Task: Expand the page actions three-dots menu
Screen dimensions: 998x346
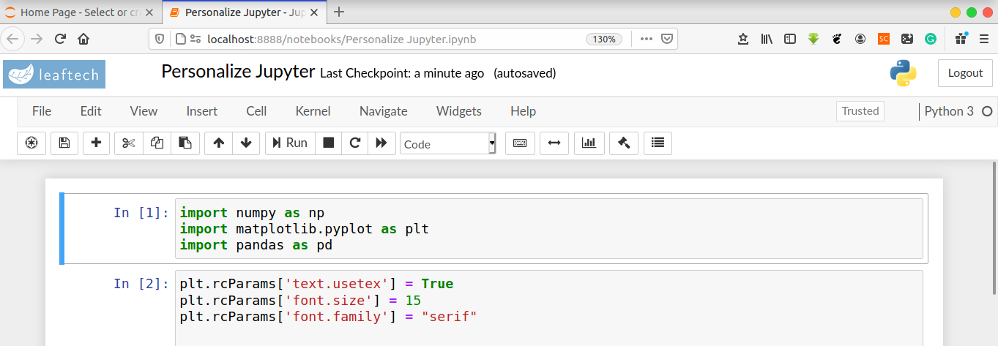Action: click(646, 39)
